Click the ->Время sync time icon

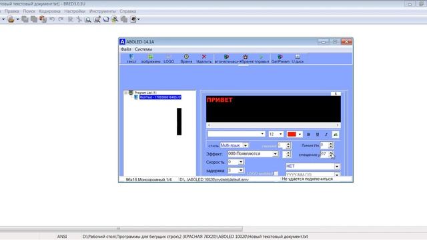point(245,59)
